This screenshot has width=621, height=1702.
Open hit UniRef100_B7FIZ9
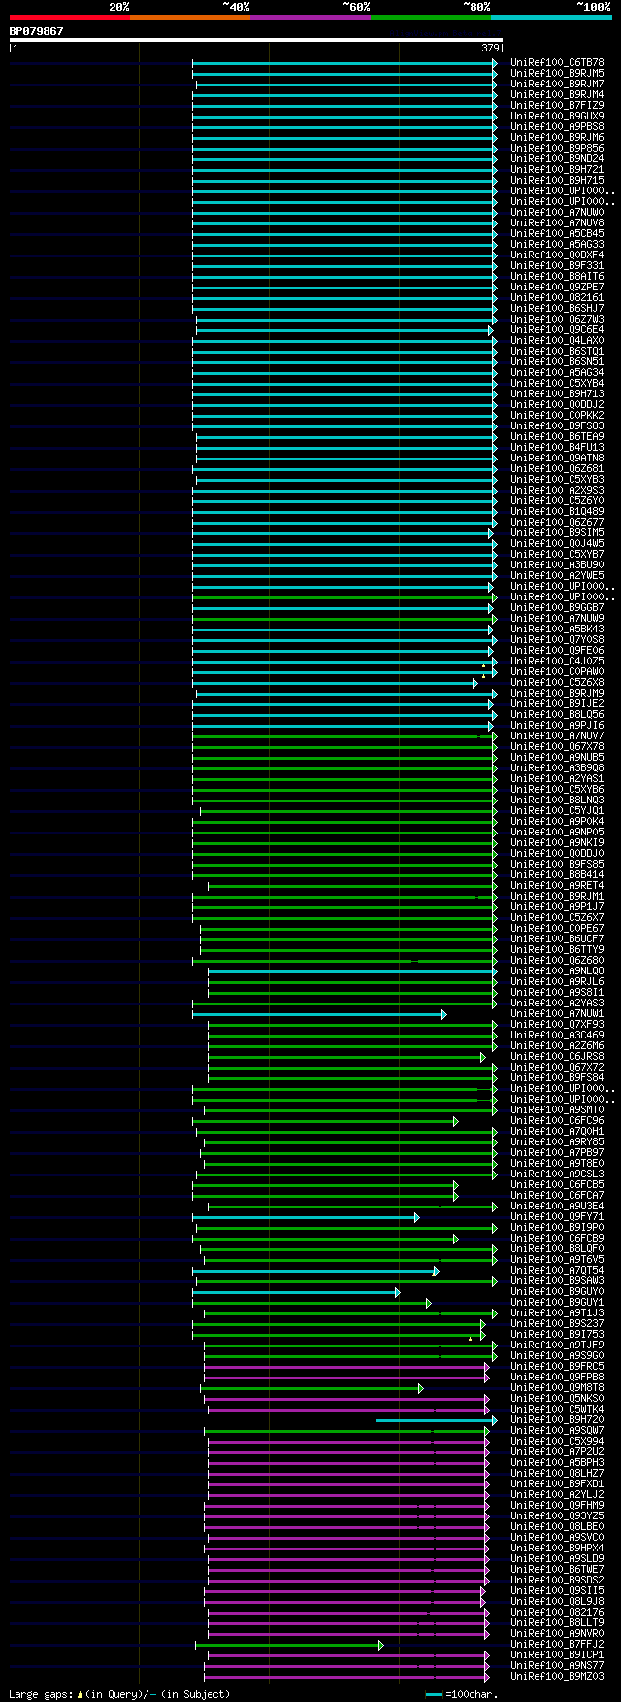[x=557, y=106]
